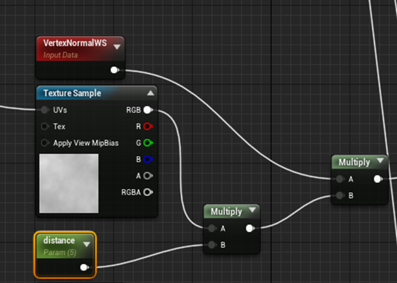Screen dimensions: 397x283
Task: Click lower Multiply node's output pin
Action: pyautogui.click(x=250, y=228)
